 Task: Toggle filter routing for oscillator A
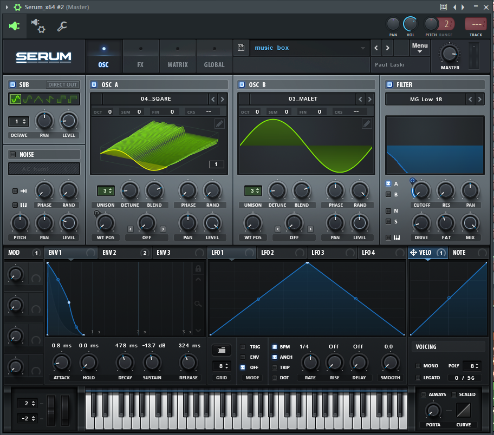[x=388, y=183]
